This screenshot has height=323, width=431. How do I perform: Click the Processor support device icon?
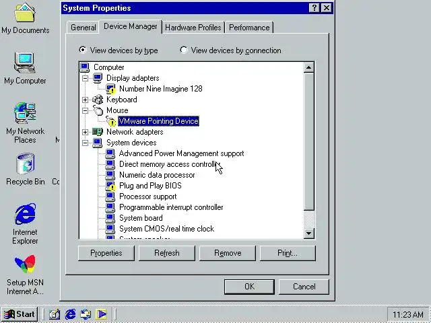(110, 196)
